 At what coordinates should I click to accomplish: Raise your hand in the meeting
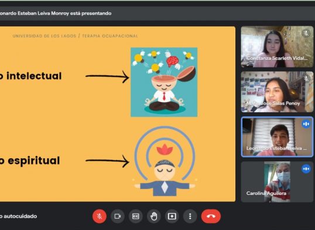pos(153,217)
